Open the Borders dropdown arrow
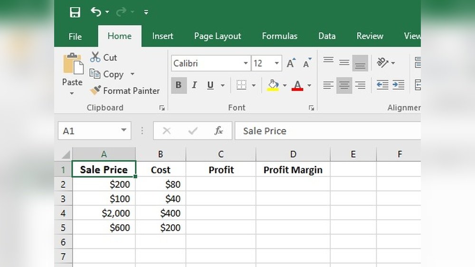Screen dimensions: 475x267 tap(254, 85)
